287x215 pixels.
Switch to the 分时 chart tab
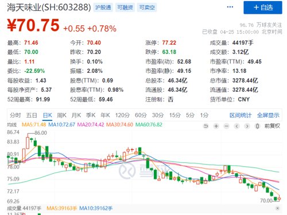click(x=15, y=115)
